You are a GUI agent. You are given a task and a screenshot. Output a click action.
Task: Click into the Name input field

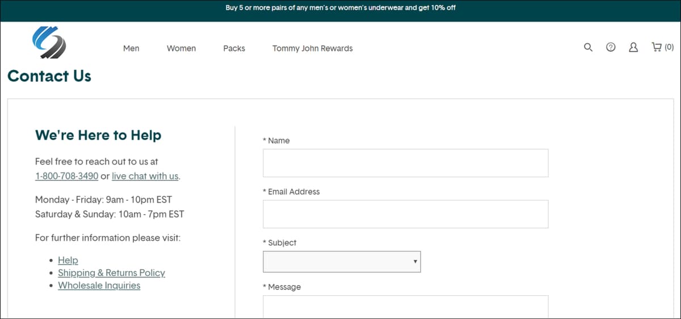[406, 163]
